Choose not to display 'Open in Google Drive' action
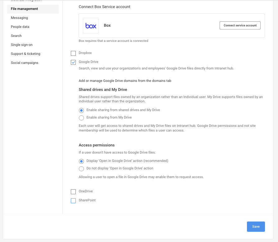 pyautogui.click(x=81, y=168)
